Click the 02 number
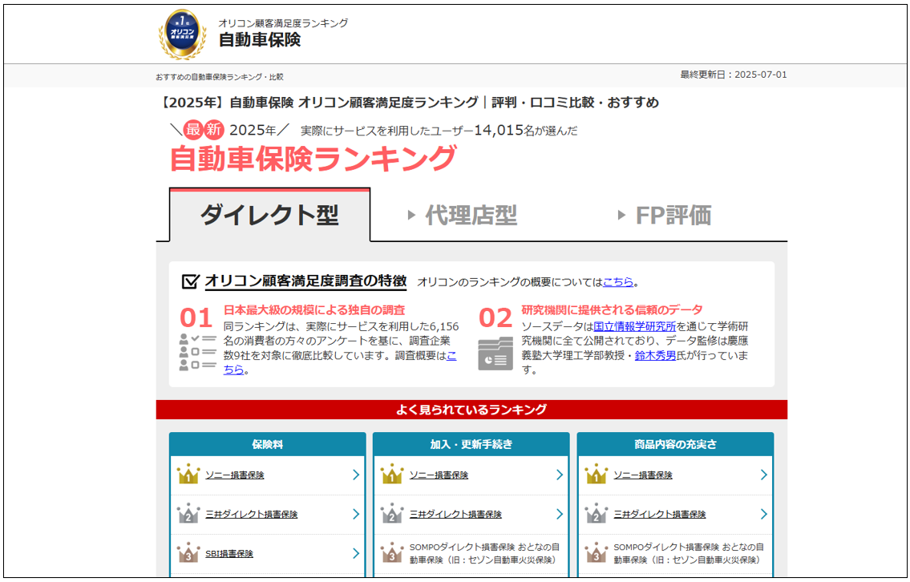Screen dimensions: 910x582 (x=495, y=318)
